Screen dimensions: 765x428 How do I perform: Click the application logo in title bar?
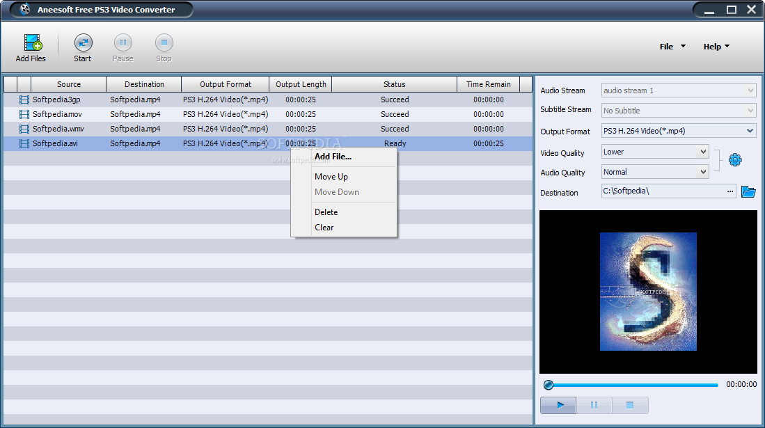[24, 9]
